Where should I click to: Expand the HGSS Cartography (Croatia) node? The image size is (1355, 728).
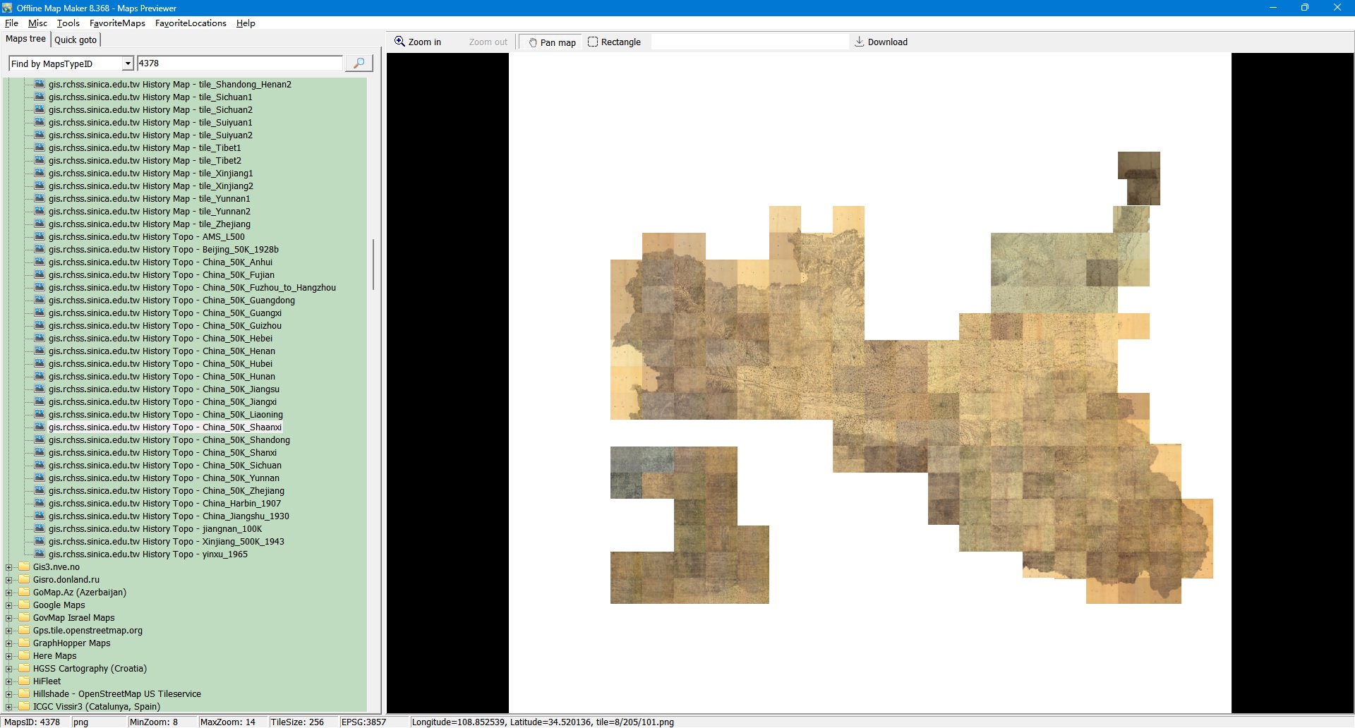(8, 669)
